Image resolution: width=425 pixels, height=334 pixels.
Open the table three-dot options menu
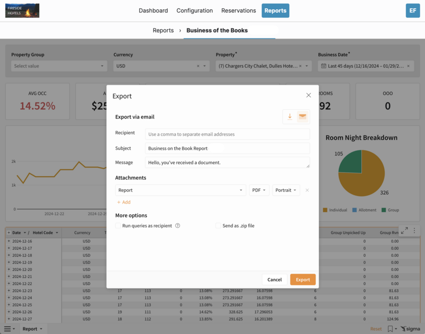pyautogui.click(x=414, y=231)
